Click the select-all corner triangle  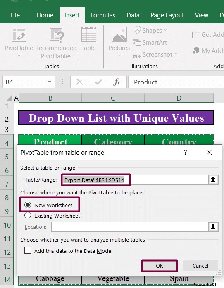10,98
